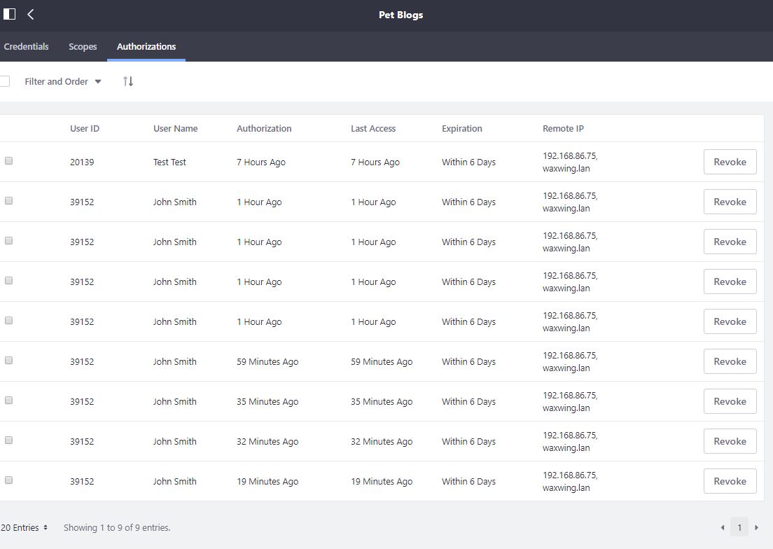The width and height of the screenshot is (773, 549).
Task: Revoke the 32 Minutes Ago authorization
Action: (x=730, y=441)
